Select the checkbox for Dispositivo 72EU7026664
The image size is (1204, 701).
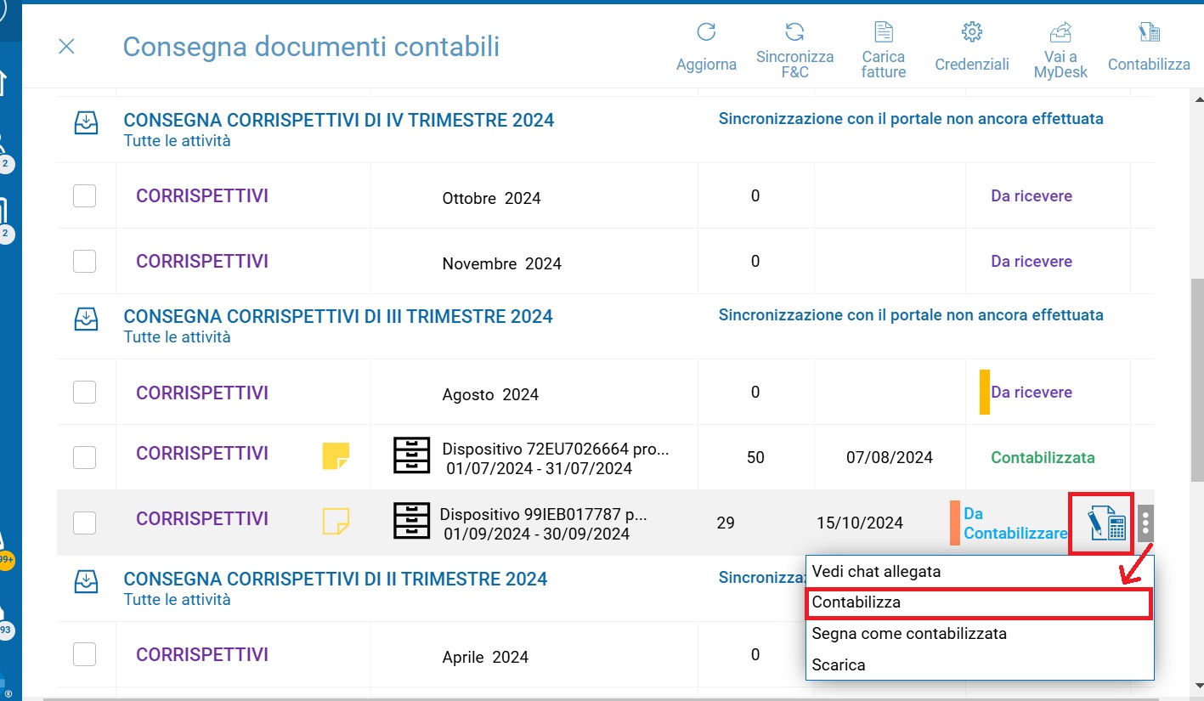pos(84,457)
